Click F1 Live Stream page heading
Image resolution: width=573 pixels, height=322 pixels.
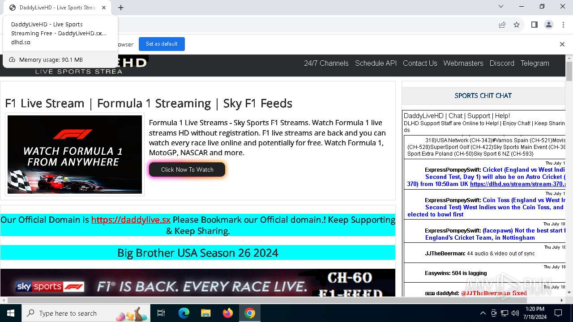[149, 103]
